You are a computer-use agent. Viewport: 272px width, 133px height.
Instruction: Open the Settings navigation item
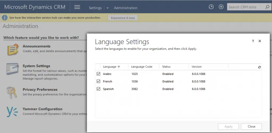pos(95,8)
